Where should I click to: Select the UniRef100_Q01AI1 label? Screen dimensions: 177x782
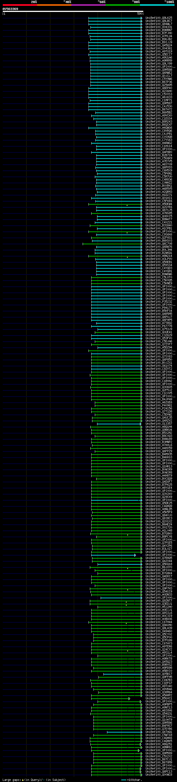click(158, 198)
